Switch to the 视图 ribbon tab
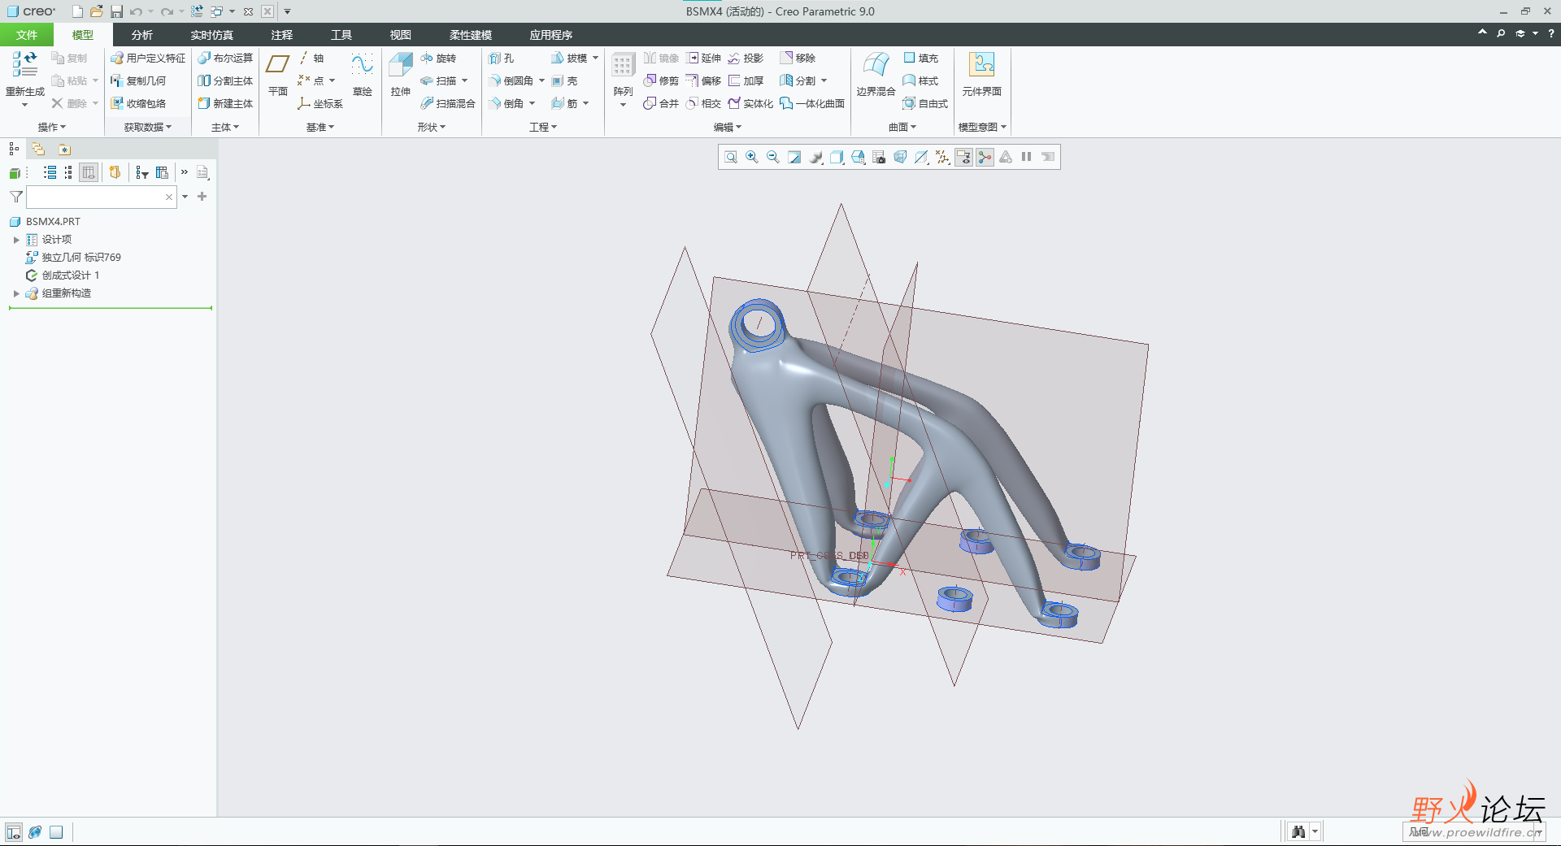 pyautogui.click(x=401, y=35)
